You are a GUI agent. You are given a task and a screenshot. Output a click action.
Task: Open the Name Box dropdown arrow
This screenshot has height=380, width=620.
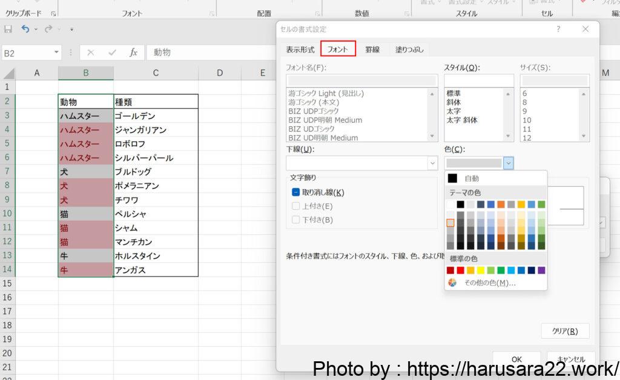(x=56, y=53)
